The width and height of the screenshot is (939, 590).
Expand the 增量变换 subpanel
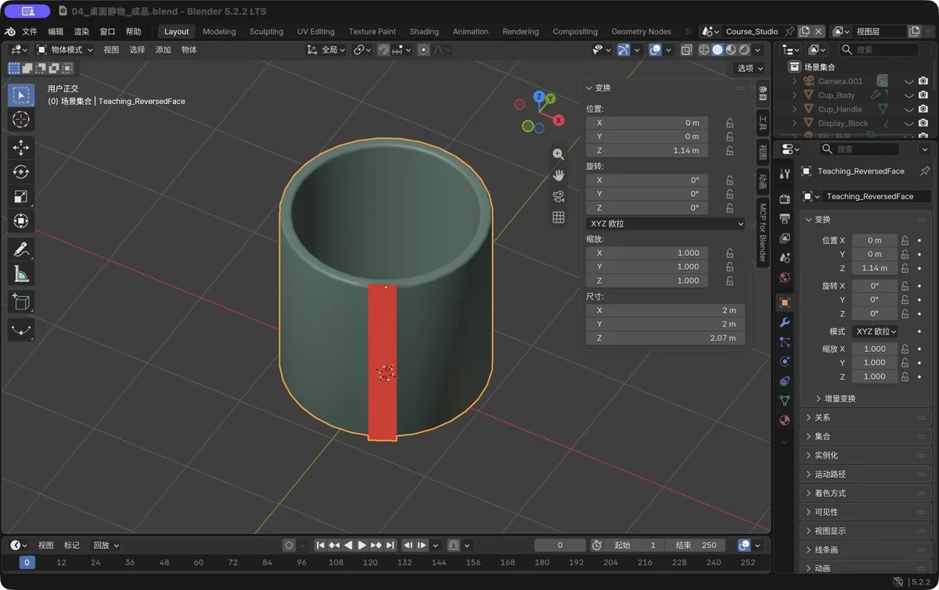(839, 399)
